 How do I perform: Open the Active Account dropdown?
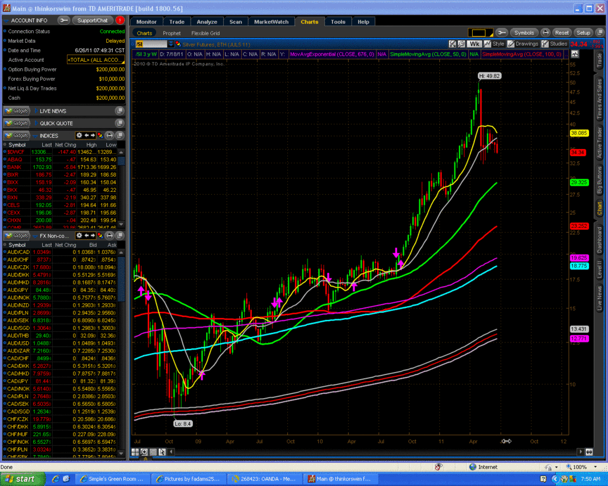(x=96, y=60)
